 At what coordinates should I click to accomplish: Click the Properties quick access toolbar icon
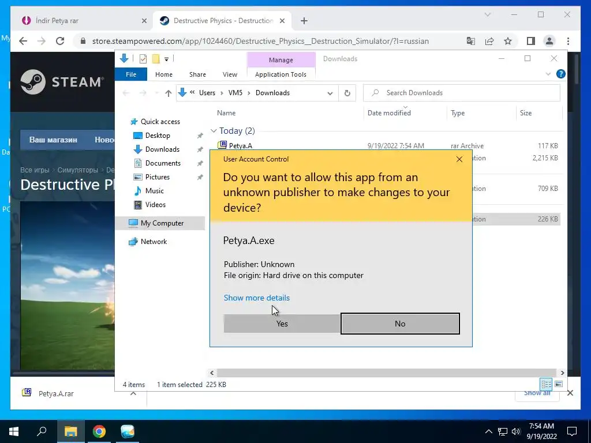(x=143, y=58)
